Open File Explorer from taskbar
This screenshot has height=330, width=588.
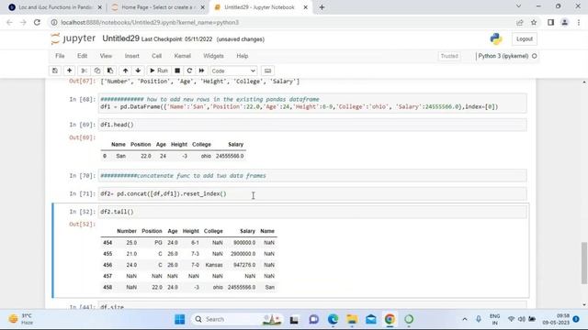(x=352, y=319)
